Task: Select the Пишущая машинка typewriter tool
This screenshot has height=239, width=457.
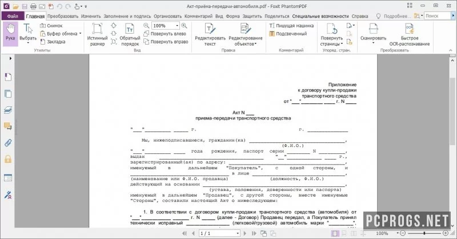Action: (x=291, y=26)
